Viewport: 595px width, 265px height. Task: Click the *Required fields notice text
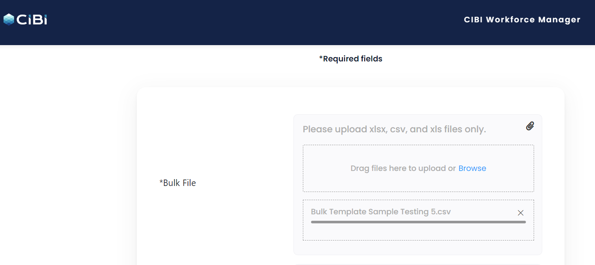tap(350, 59)
